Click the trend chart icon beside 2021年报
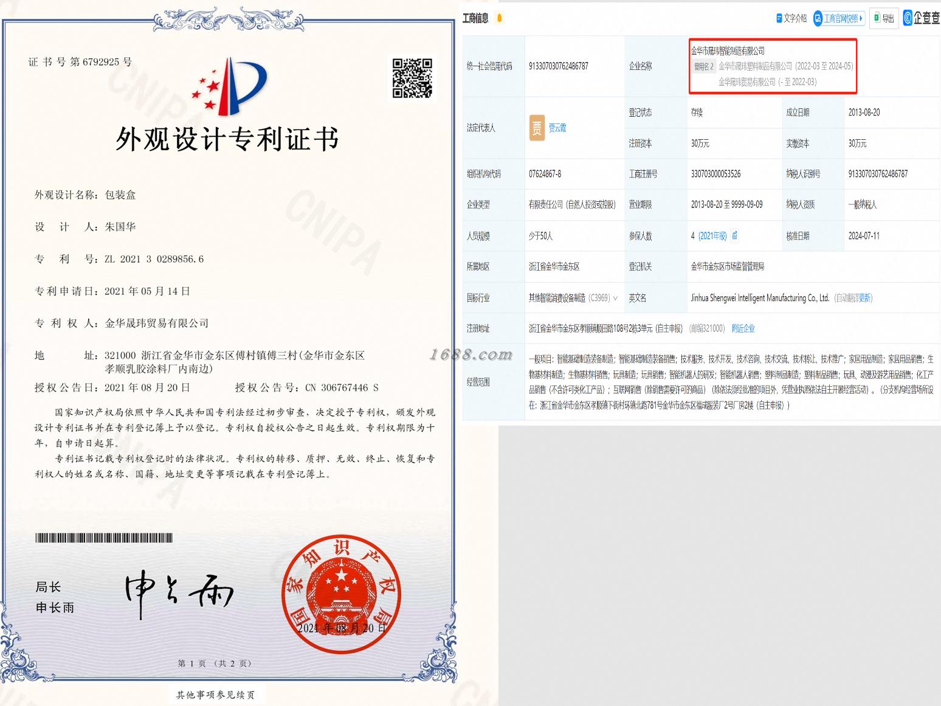The image size is (941, 706). (x=735, y=235)
